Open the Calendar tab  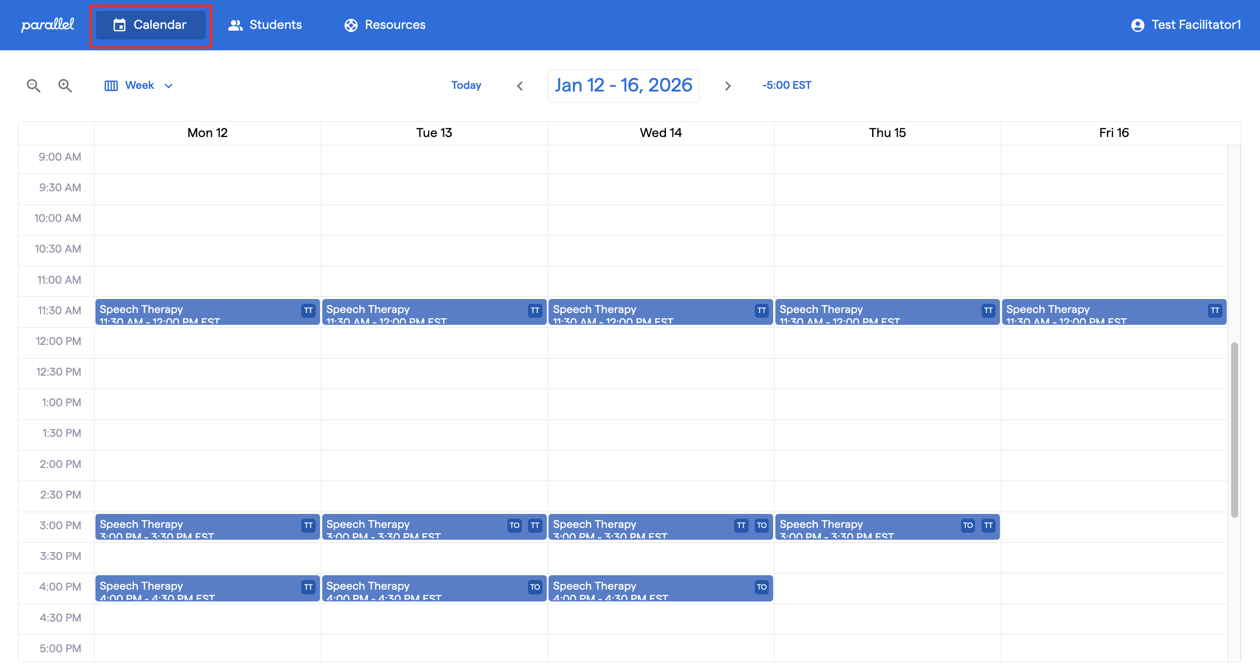click(151, 25)
